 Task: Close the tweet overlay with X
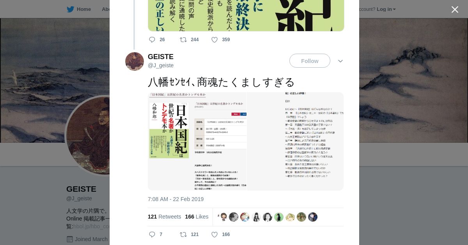(x=455, y=10)
